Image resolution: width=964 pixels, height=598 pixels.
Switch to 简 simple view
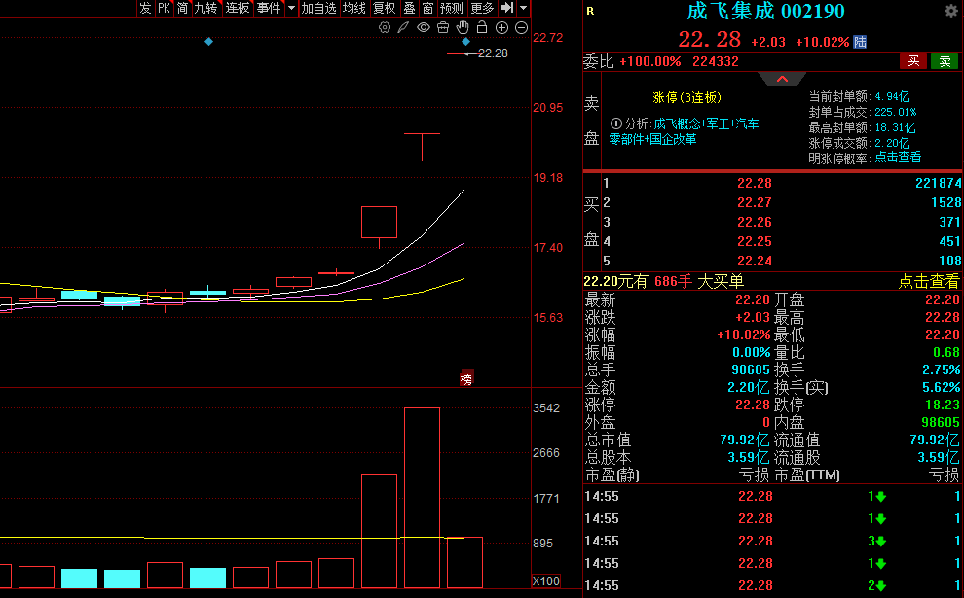[183, 8]
